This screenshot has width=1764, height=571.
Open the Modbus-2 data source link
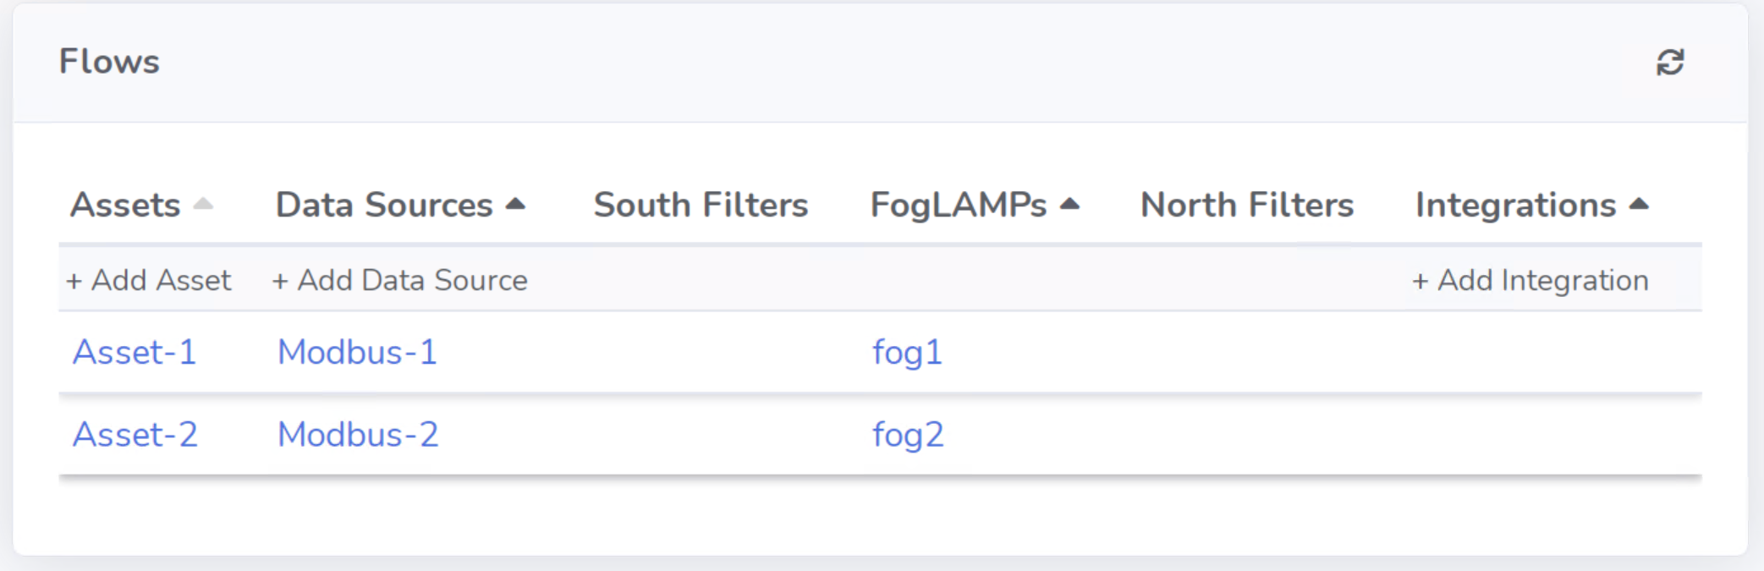358,434
